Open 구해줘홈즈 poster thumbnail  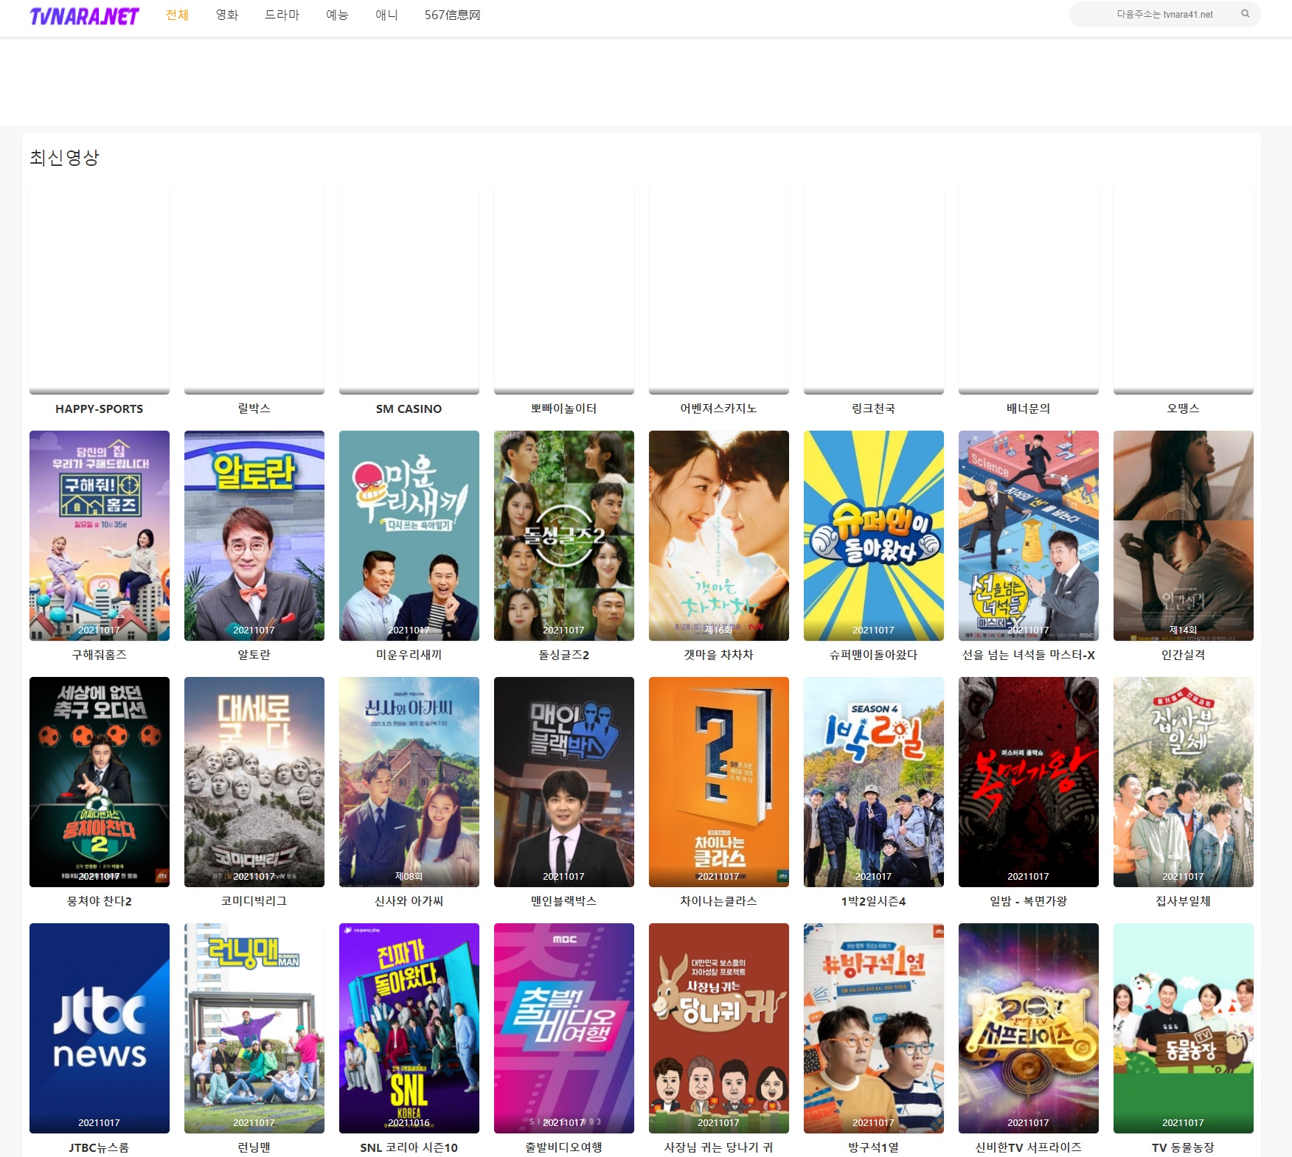pyautogui.click(x=100, y=535)
